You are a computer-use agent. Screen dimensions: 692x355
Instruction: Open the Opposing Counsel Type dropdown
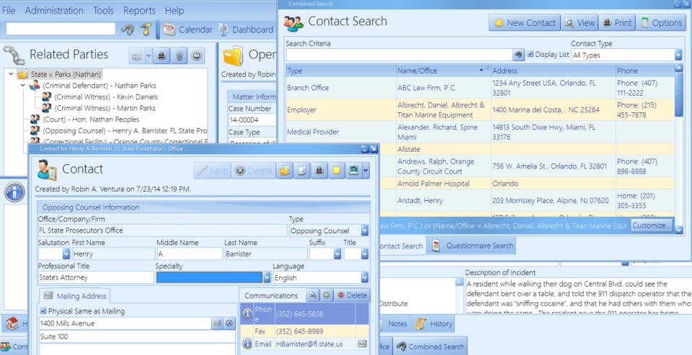coord(365,230)
